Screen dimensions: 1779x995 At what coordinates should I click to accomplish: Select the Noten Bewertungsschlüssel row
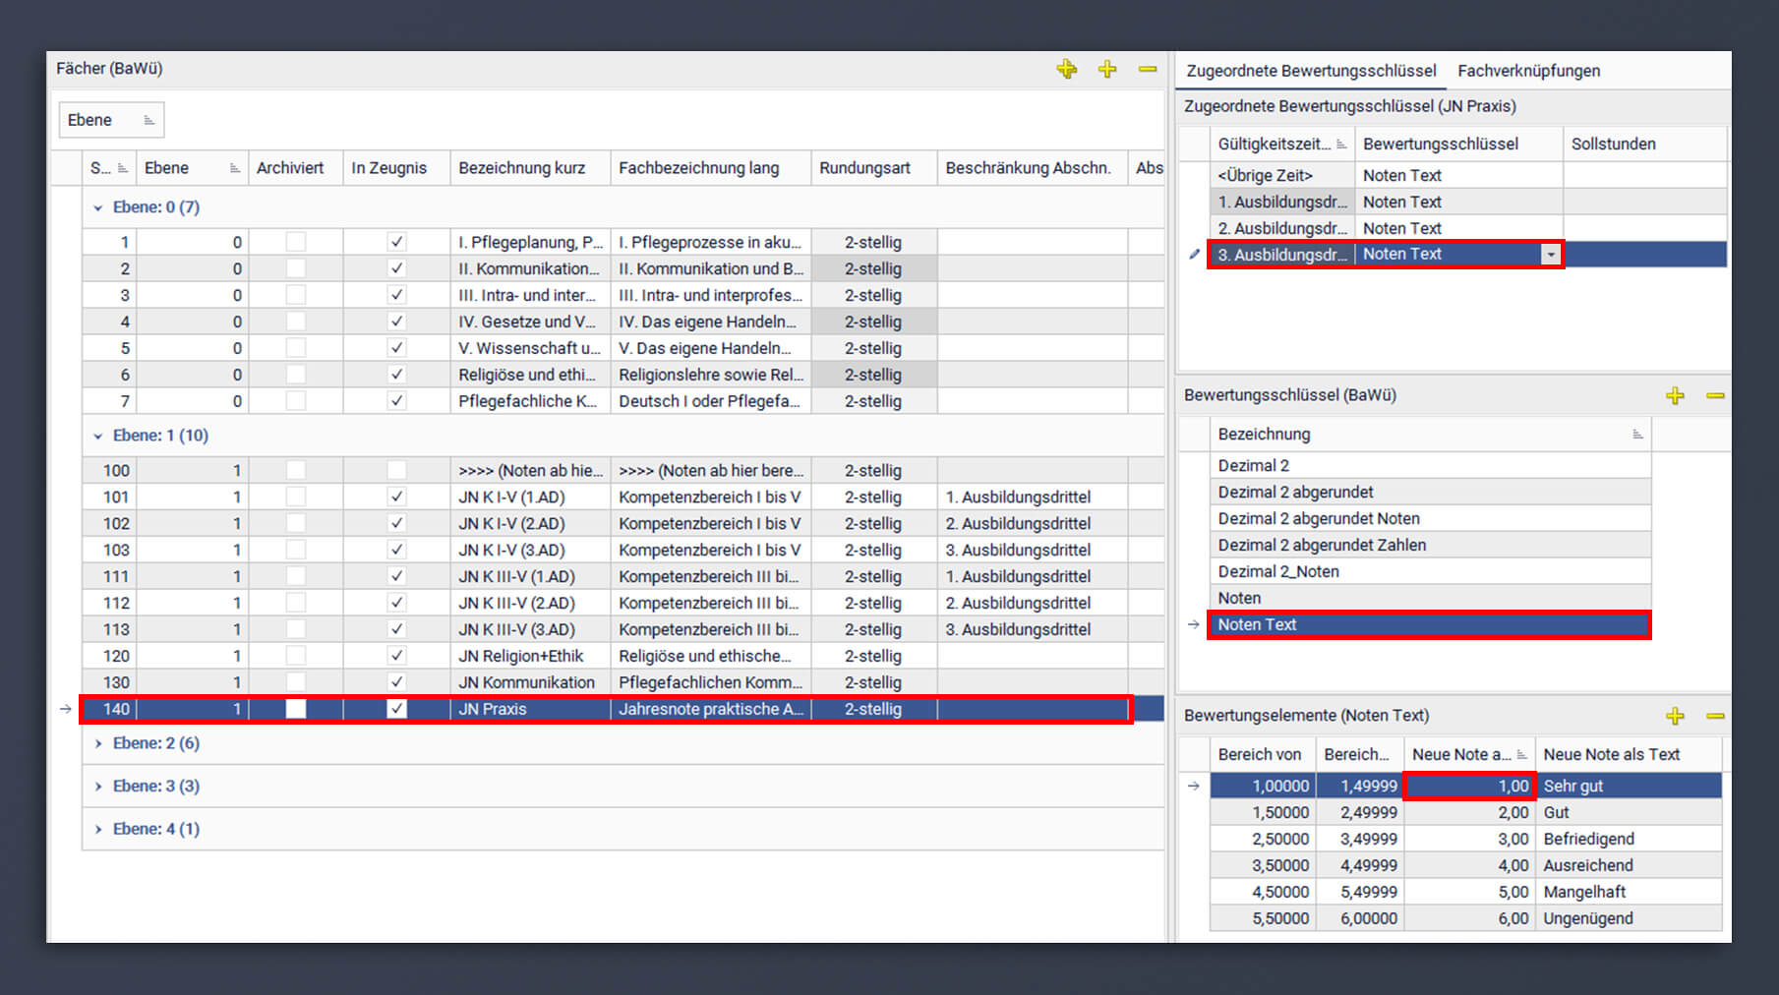(x=1429, y=599)
